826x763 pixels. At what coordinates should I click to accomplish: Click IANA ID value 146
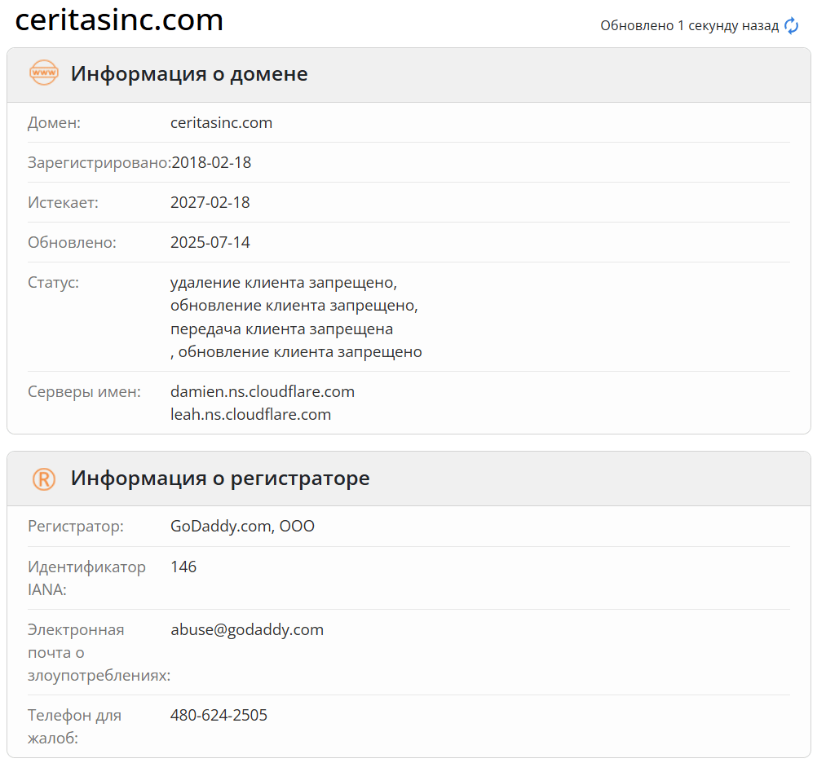[x=183, y=567]
